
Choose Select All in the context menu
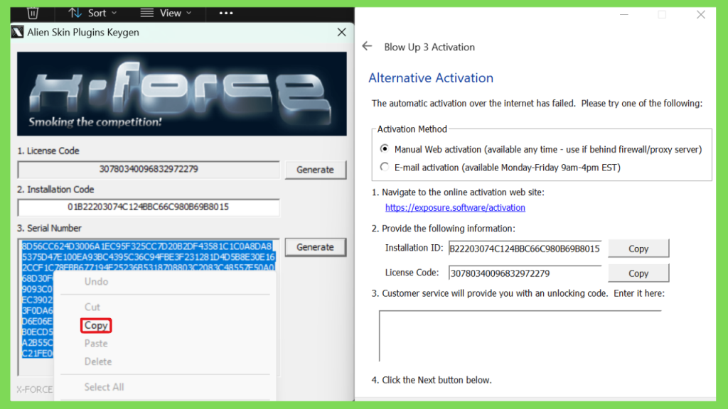[x=104, y=387]
